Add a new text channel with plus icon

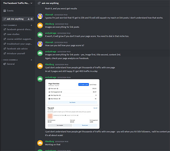click(31, 25)
